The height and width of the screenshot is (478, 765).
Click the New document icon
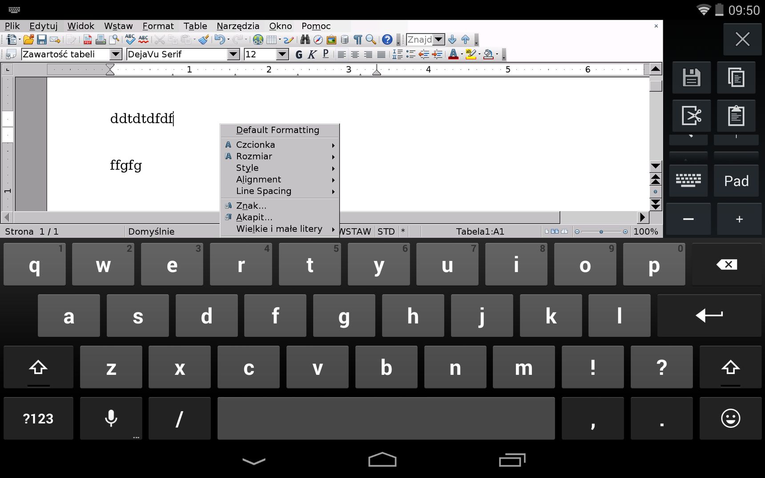(x=12, y=40)
